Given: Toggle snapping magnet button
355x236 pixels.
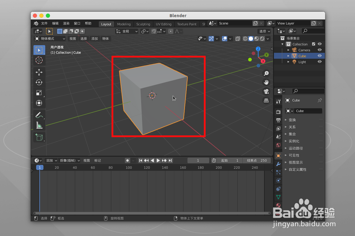Looking at the screenshot, I should 154,31.
